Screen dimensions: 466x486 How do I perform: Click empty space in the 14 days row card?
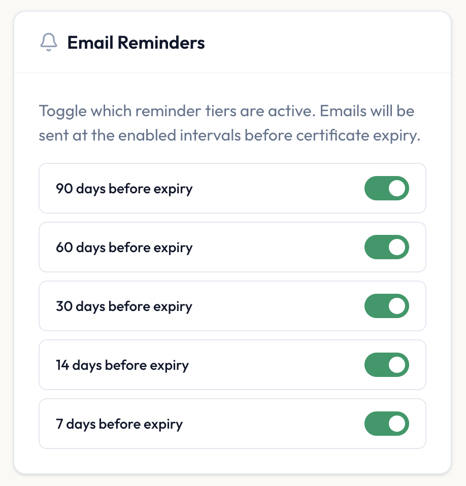[279, 365]
